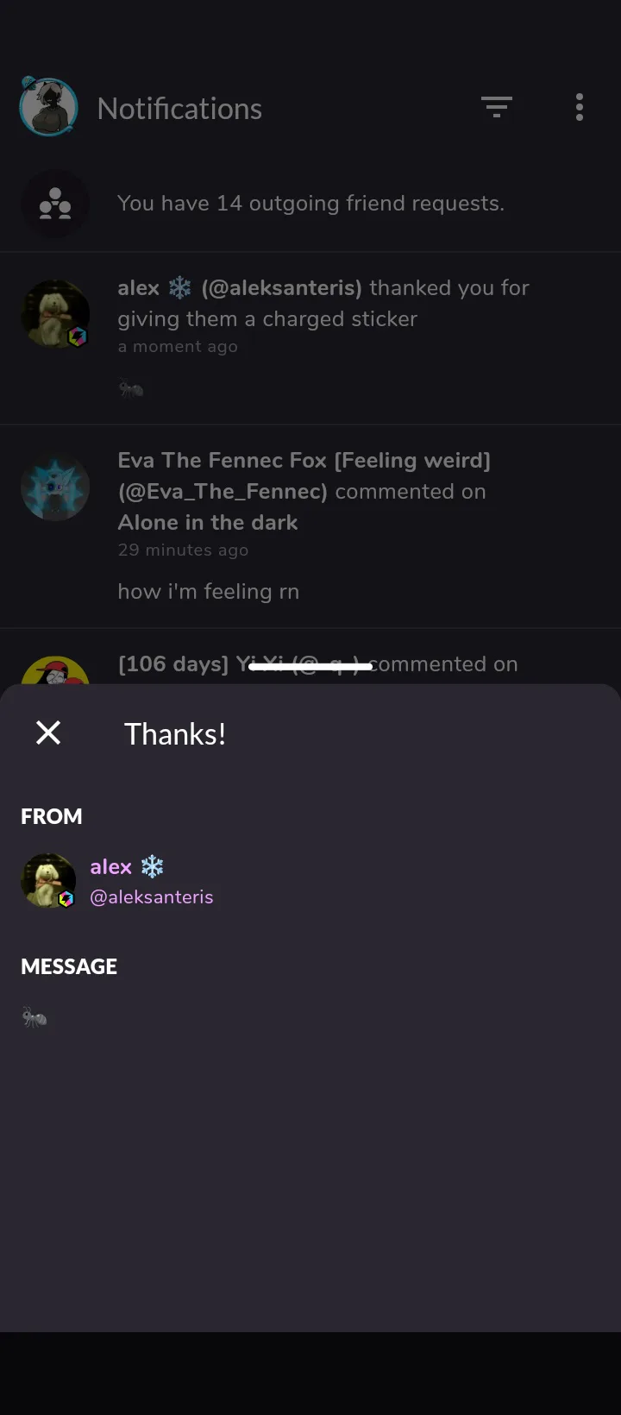
Task: Tap the ant emoji in alex's notification
Action: click(131, 389)
